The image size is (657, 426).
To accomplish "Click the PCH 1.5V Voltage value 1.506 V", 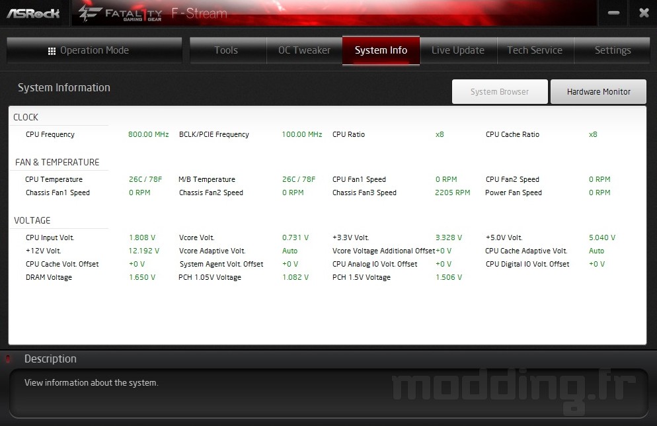I will coord(449,278).
